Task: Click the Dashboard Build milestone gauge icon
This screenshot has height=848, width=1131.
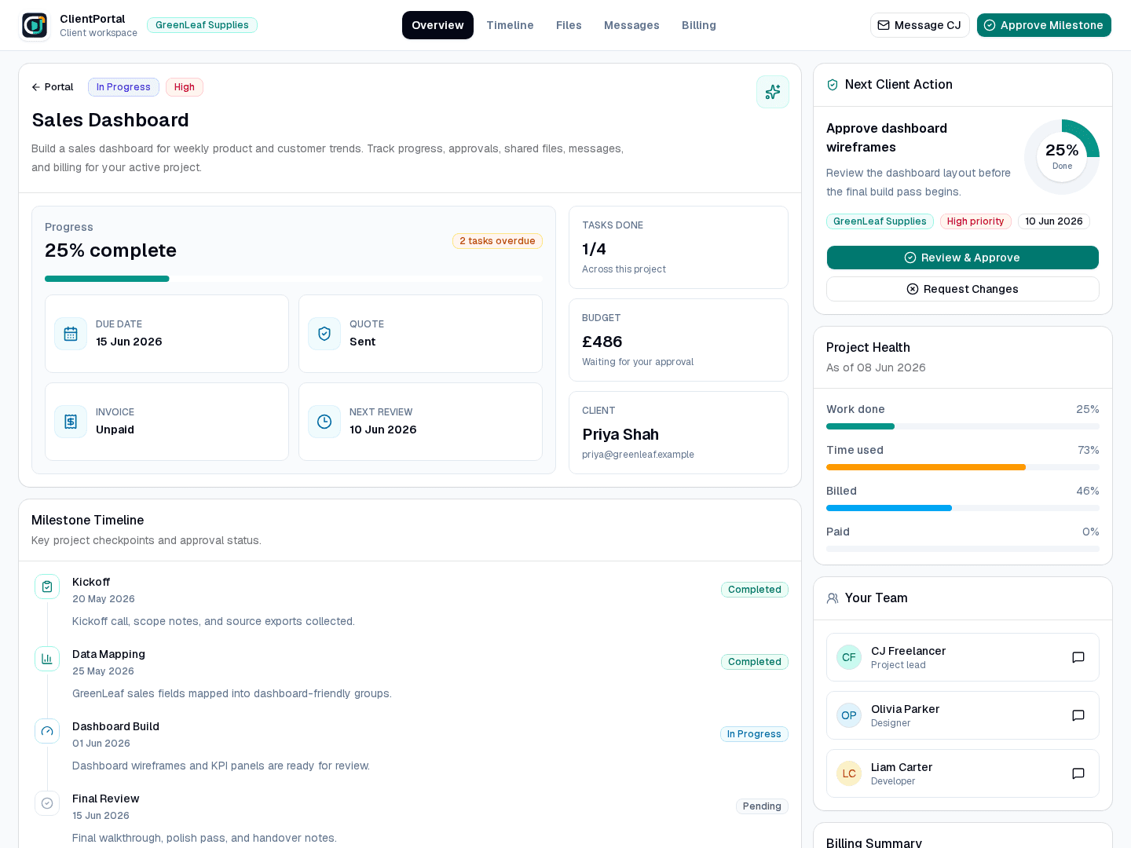Action: 47,731
